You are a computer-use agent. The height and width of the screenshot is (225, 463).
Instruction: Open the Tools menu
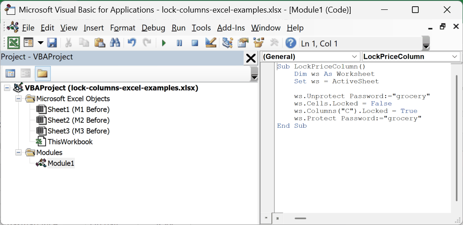click(201, 28)
